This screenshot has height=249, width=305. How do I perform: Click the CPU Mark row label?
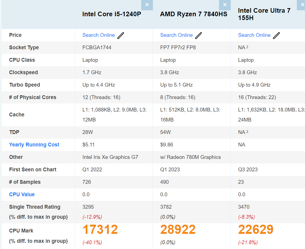21,231
